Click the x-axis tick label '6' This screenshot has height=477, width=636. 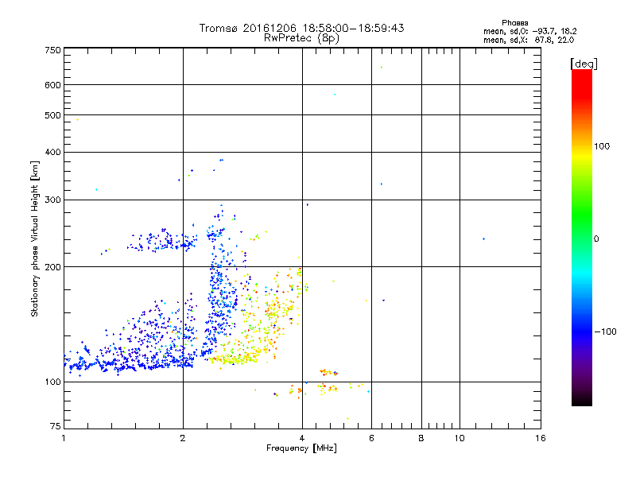pyautogui.click(x=371, y=438)
